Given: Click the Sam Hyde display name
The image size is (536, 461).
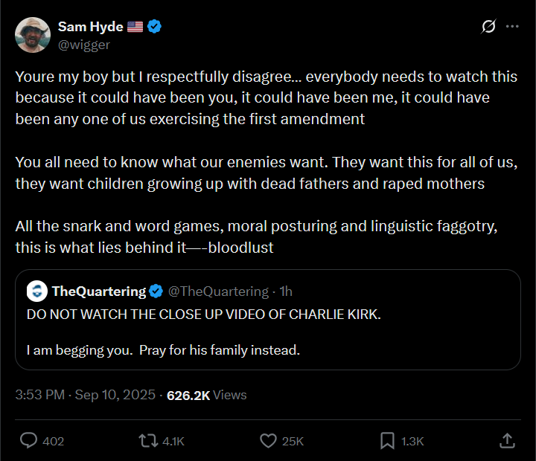Looking at the screenshot, I should click(x=90, y=27).
